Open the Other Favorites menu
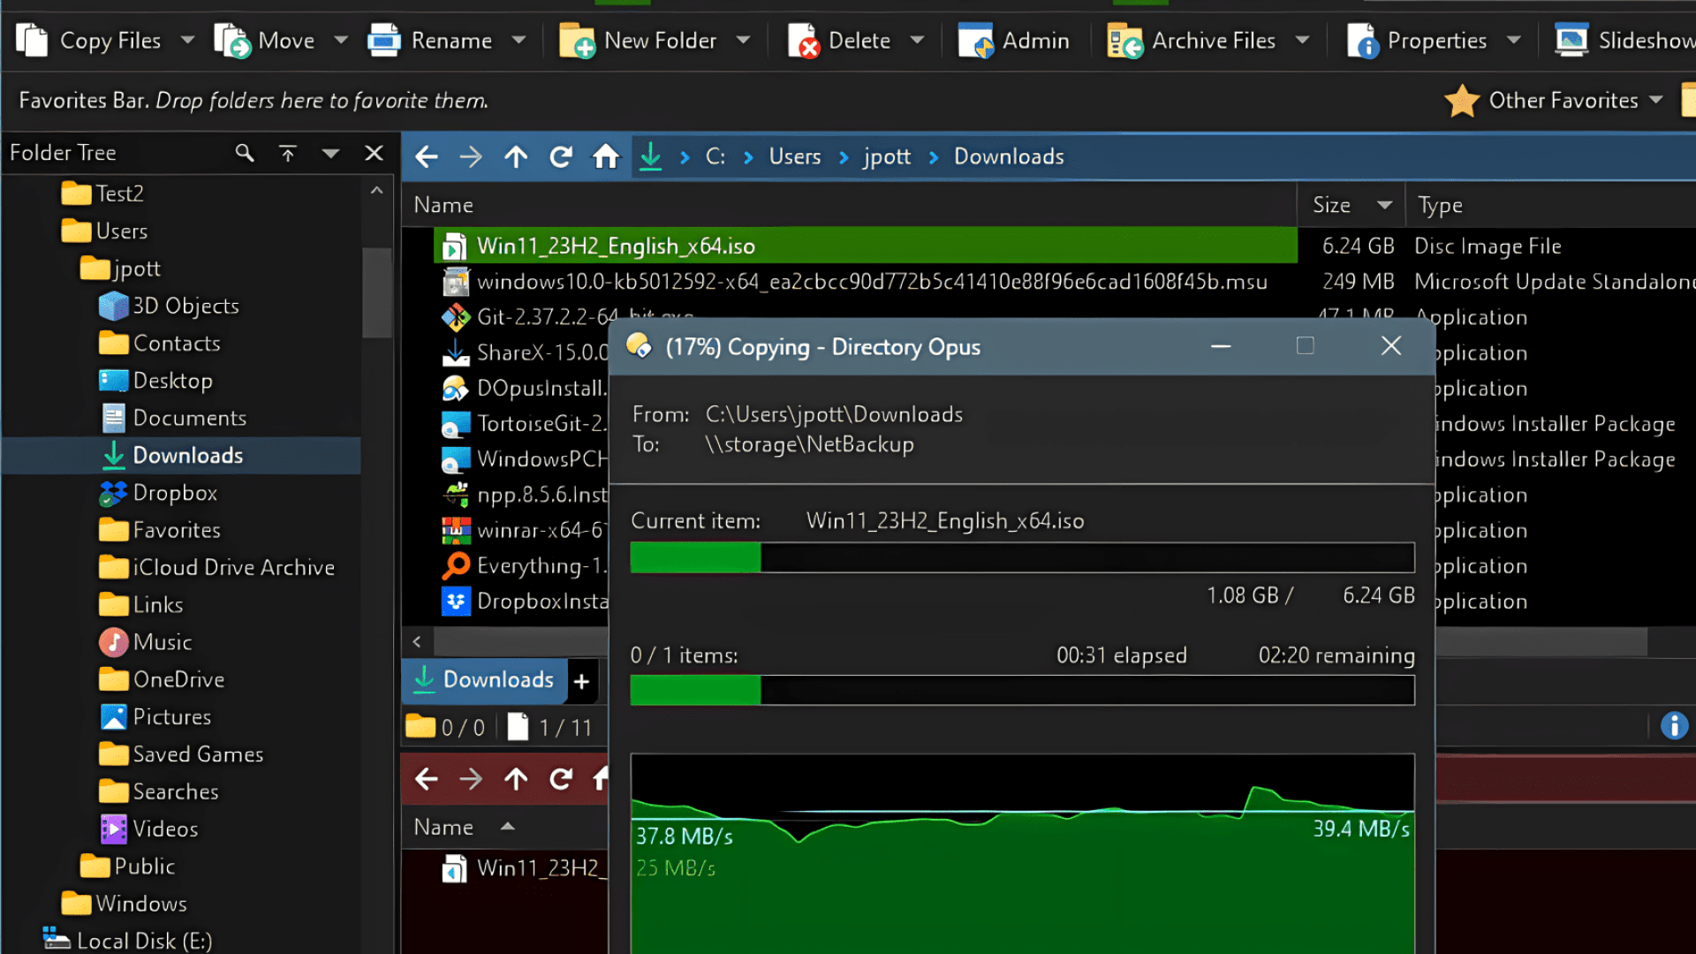The height and width of the screenshot is (954, 1696). click(x=1555, y=101)
